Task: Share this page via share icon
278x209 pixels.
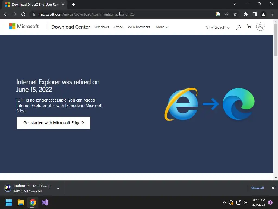Action: [x=226, y=14]
